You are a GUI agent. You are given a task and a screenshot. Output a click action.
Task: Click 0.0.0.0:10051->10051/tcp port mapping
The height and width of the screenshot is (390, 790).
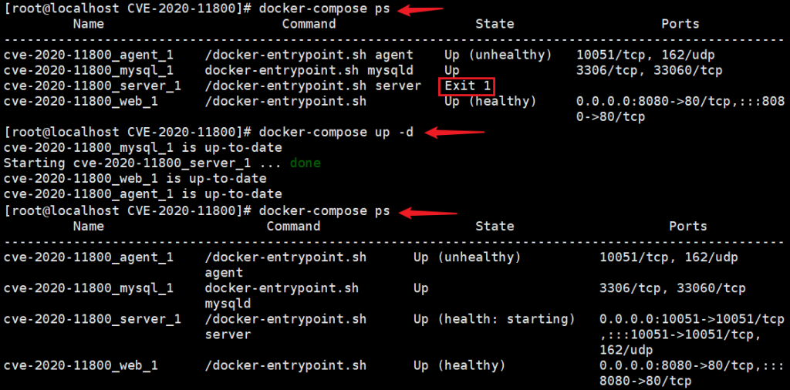click(x=692, y=319)
